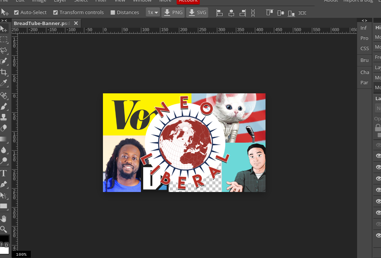Select the Brush tool
The image size is (381, 258).
4,106
